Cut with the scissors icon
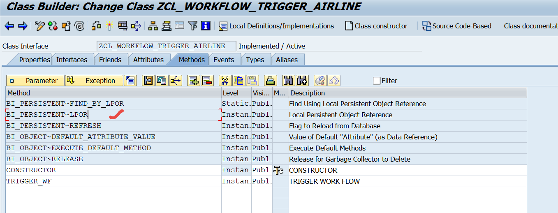This screenshot has height=213, width=558. point(225,81)
